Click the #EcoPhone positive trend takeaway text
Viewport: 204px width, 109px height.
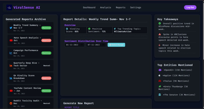(x=176, y=26)
